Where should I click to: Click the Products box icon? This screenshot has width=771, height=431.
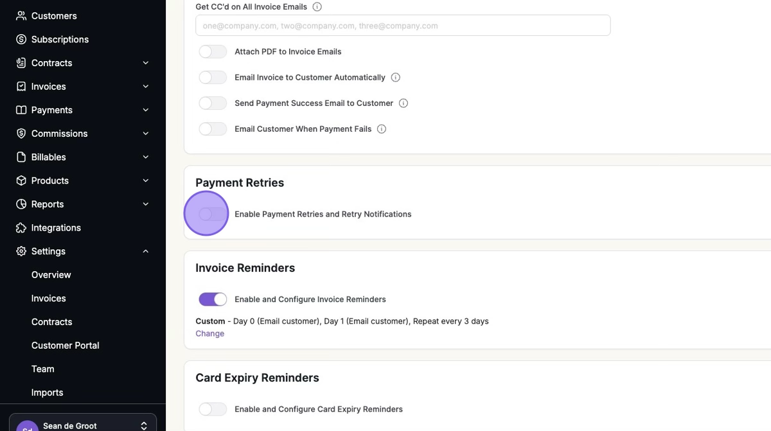21,180
